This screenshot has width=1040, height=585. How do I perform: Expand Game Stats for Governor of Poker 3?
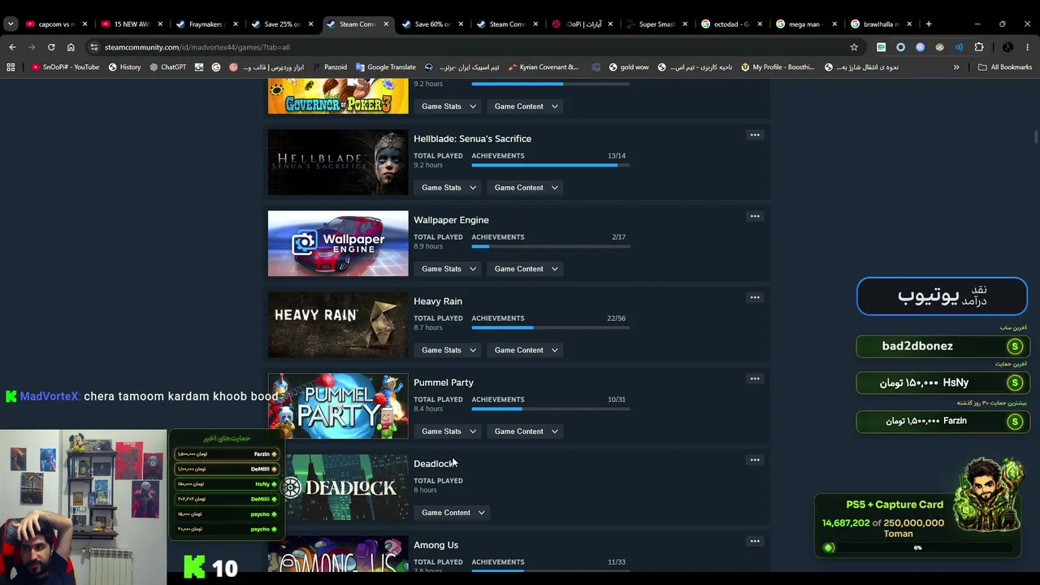pyautogui.click(x=448, y=106)
